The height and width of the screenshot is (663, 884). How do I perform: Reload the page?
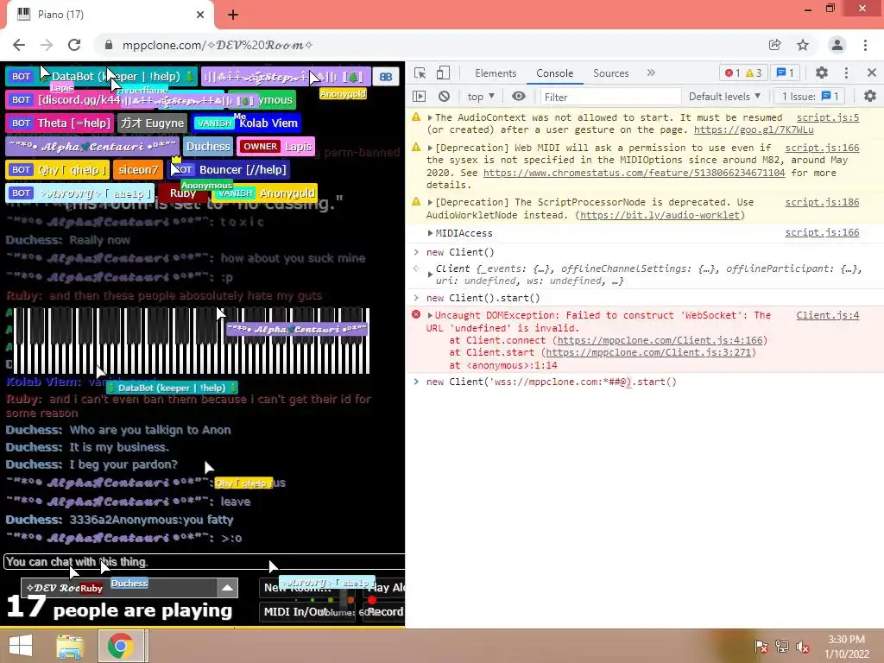(x=74, y=45)
